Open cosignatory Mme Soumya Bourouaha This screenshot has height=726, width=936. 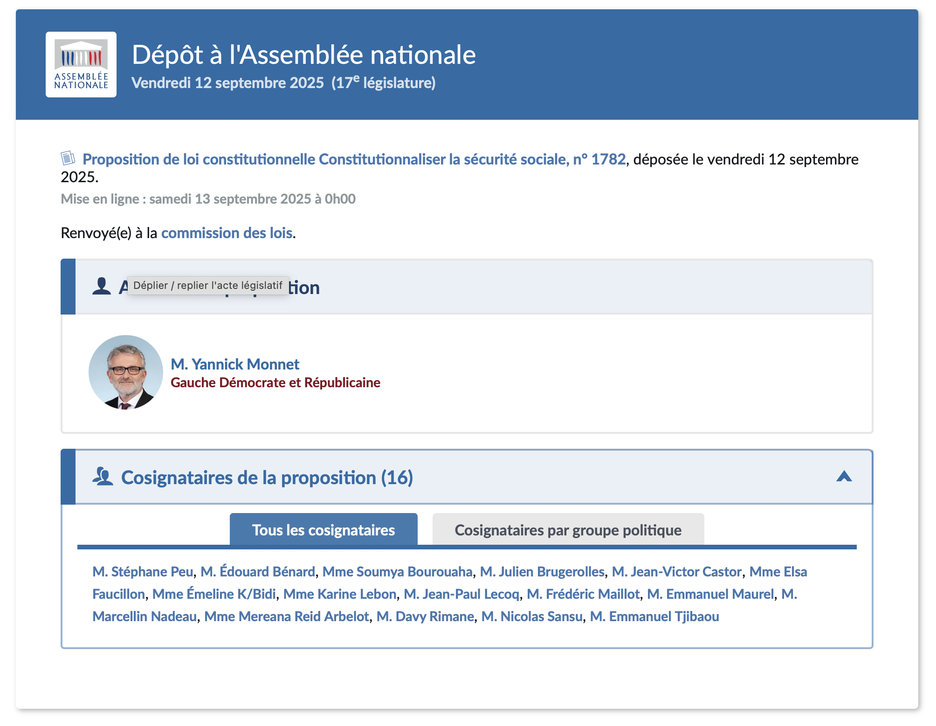[x=397, y=572]
